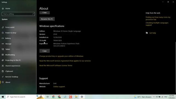The width and height of the screenshot is (176, 99).
Task: Open Task View from taskbar
Action: (48, 97)
